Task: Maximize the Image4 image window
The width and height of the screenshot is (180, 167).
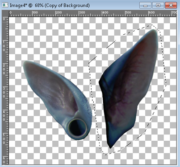Action: [158, 5]
